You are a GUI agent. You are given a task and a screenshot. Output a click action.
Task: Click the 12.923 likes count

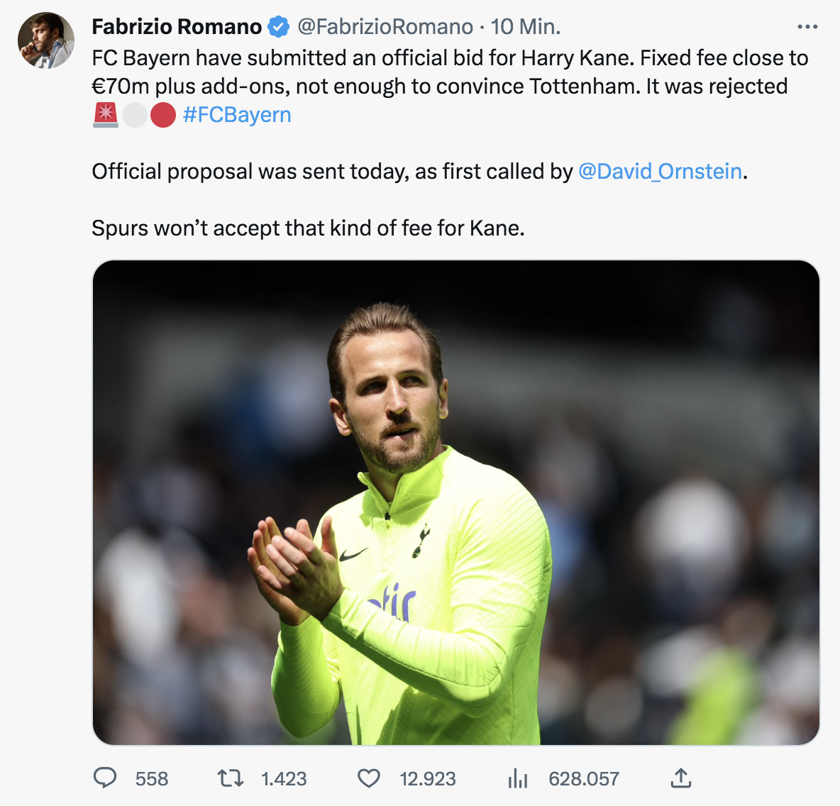428,779
